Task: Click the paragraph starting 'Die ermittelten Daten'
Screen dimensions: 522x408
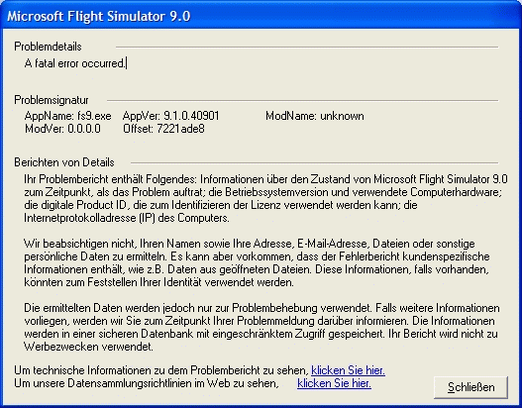Action: [x=261, y=327]
